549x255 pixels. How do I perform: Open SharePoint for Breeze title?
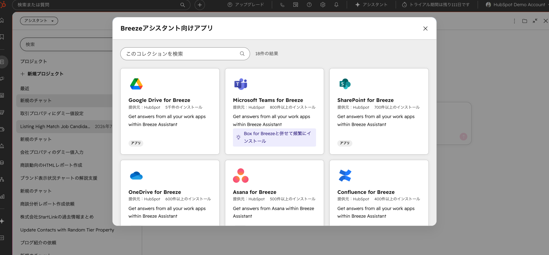click(366, 100)
